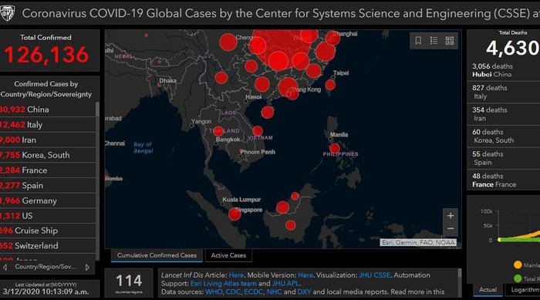Image resolution: width=540 pixels, height=300 pixels.
Task: Select US in confirmed cases list
Action: tap(48, 216)
